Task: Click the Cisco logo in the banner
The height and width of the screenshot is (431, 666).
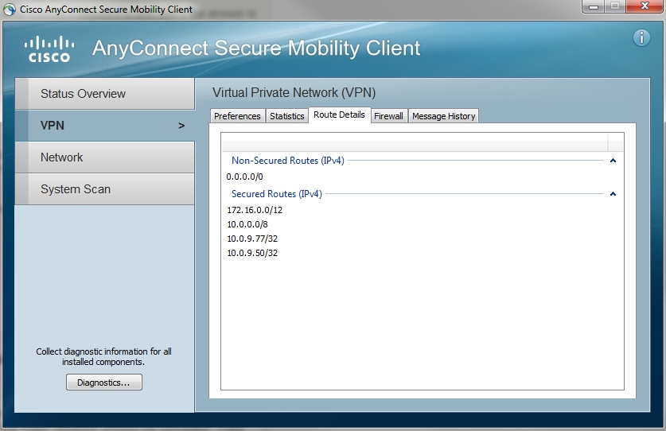Action: 49,49
